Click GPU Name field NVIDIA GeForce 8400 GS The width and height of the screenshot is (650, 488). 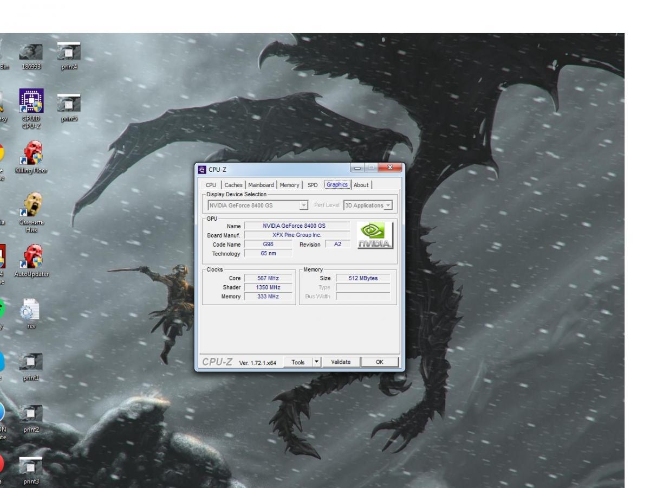click(x=297, y=226)
